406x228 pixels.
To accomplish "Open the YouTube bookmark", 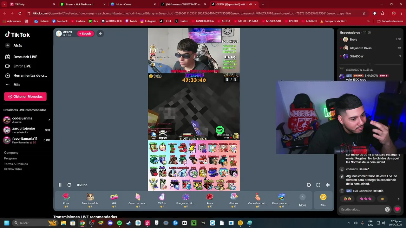I will (x=78, y=21).
